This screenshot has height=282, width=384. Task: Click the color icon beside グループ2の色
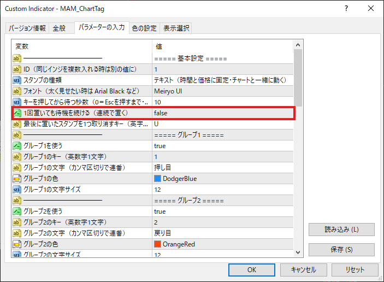click(16, 244)
